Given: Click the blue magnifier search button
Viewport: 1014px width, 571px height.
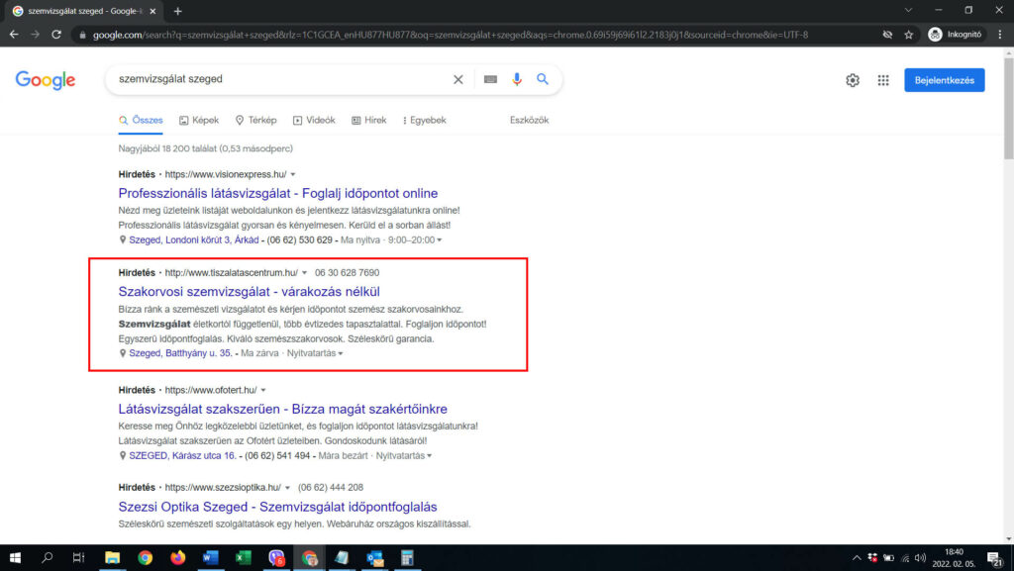Looking at the screenshot, I should 543,79.
